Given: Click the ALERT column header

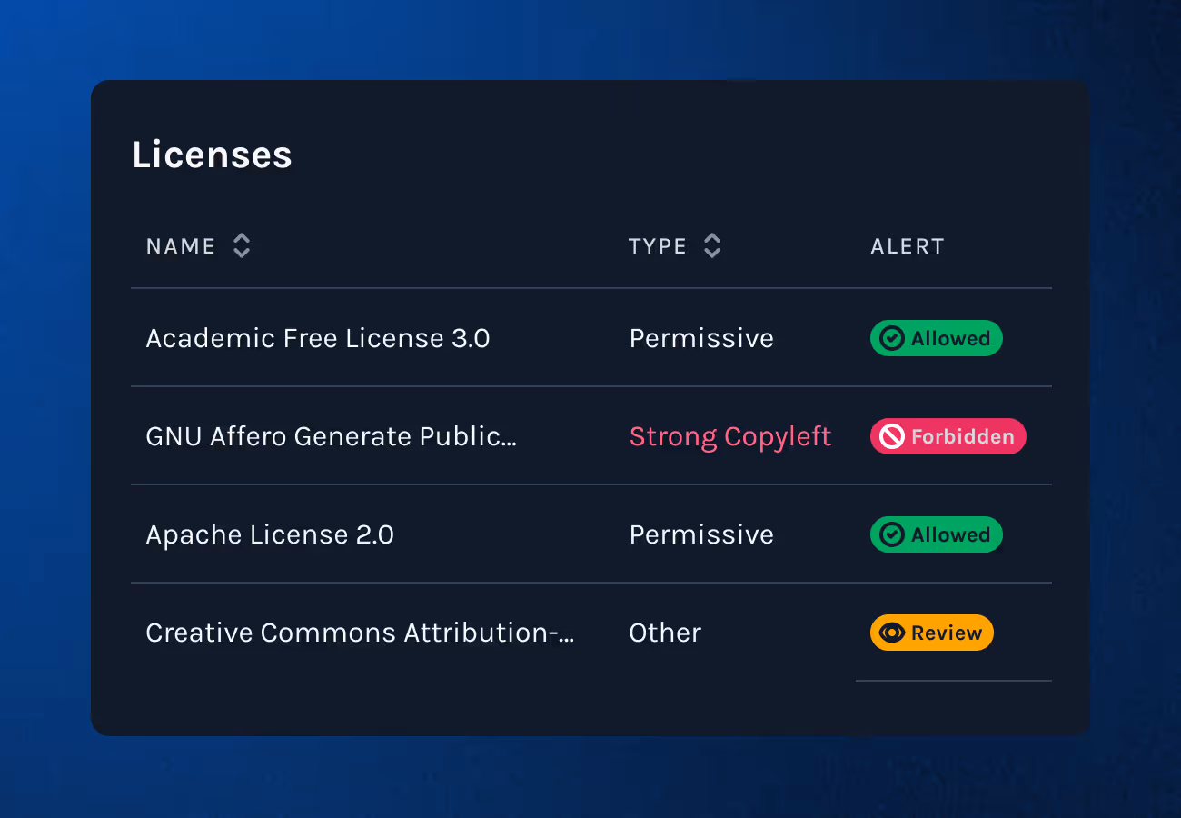Looking at the screenshot, I should (908, 246).
